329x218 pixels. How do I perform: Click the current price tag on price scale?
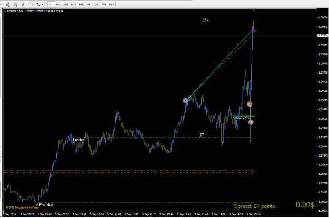tap(323, 35)
